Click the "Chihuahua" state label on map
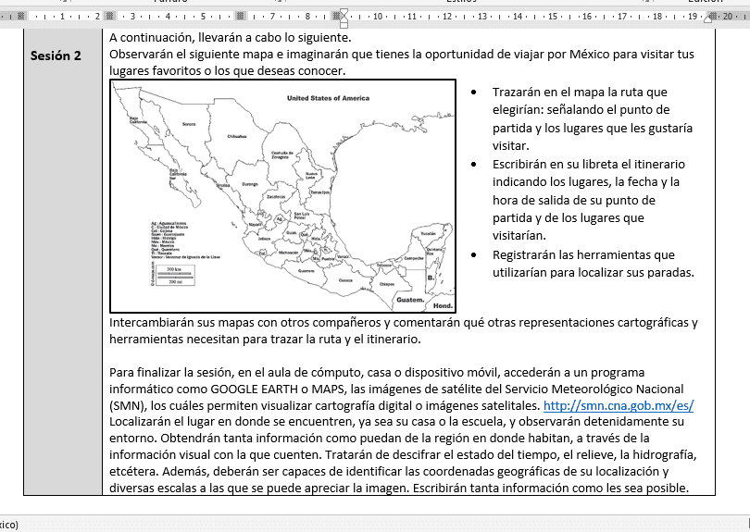The width and height of the screenshot is (750, 532). [237, 136]
